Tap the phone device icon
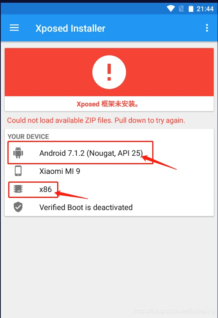The width and height of the screenshot is (218, 318). 18,171
